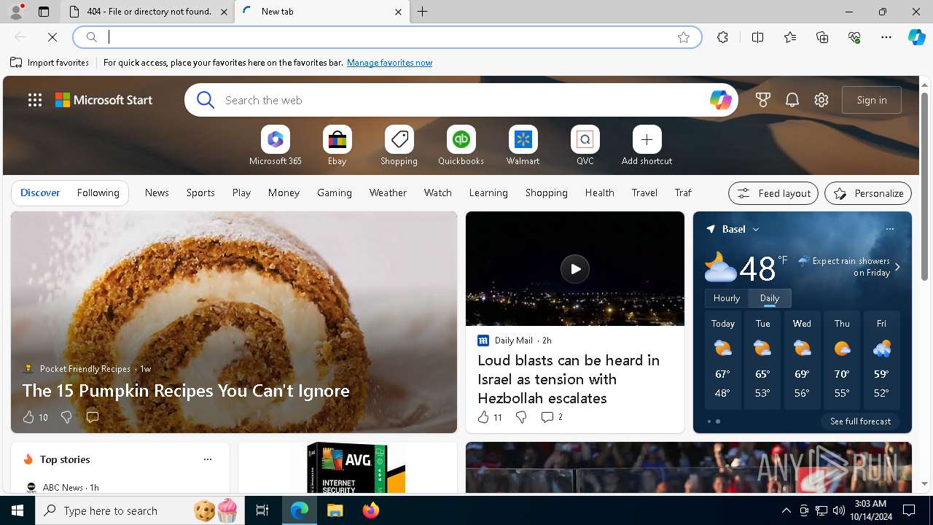Open the Money category
The image size is (933, 525).
click(x=284, y=192)
